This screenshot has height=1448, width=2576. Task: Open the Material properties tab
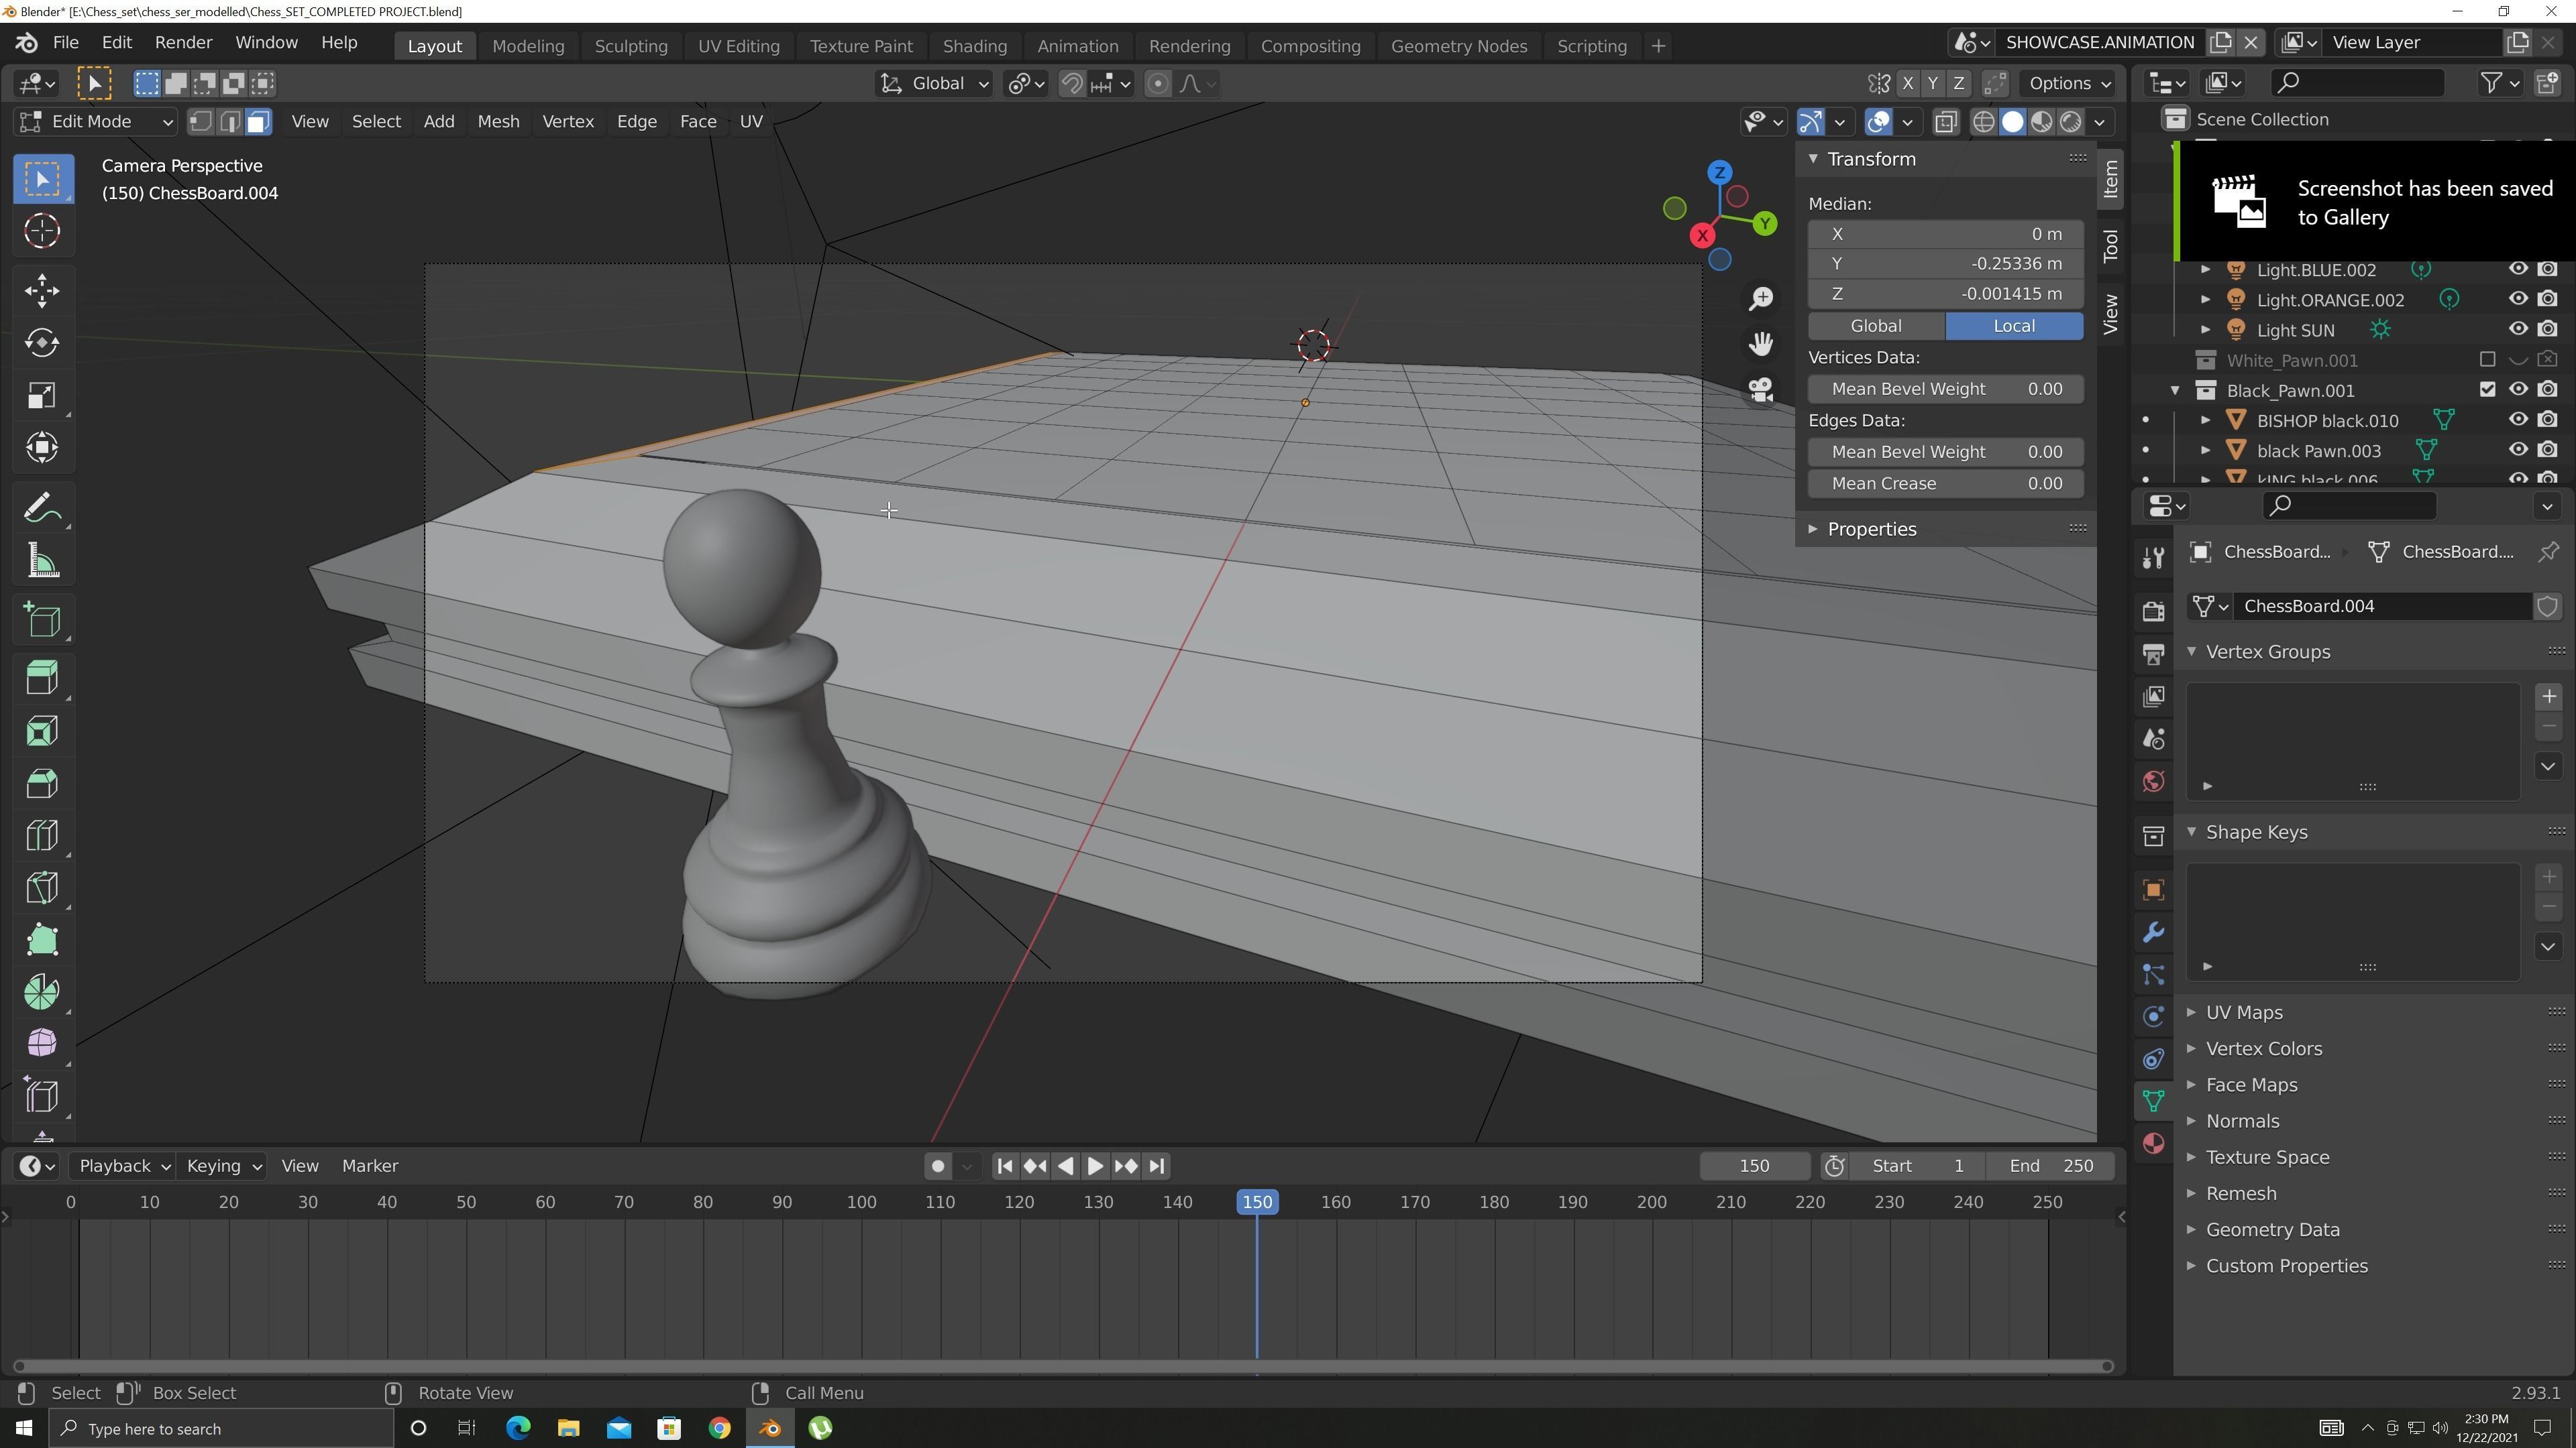tap(2153, 1143)
